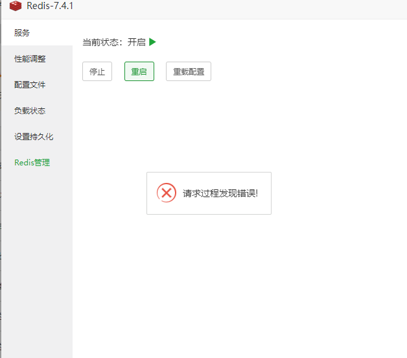Screen dimensions: 407x358
Task: Click the Redis-7.4.1 window title
Action: [50, 6]
